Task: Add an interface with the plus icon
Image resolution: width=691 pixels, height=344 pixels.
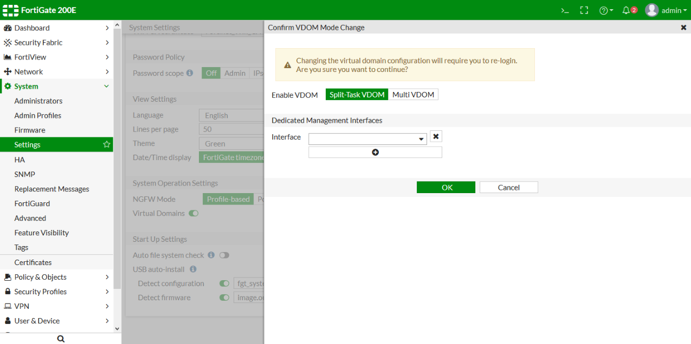Action: (x=375, y=152)
